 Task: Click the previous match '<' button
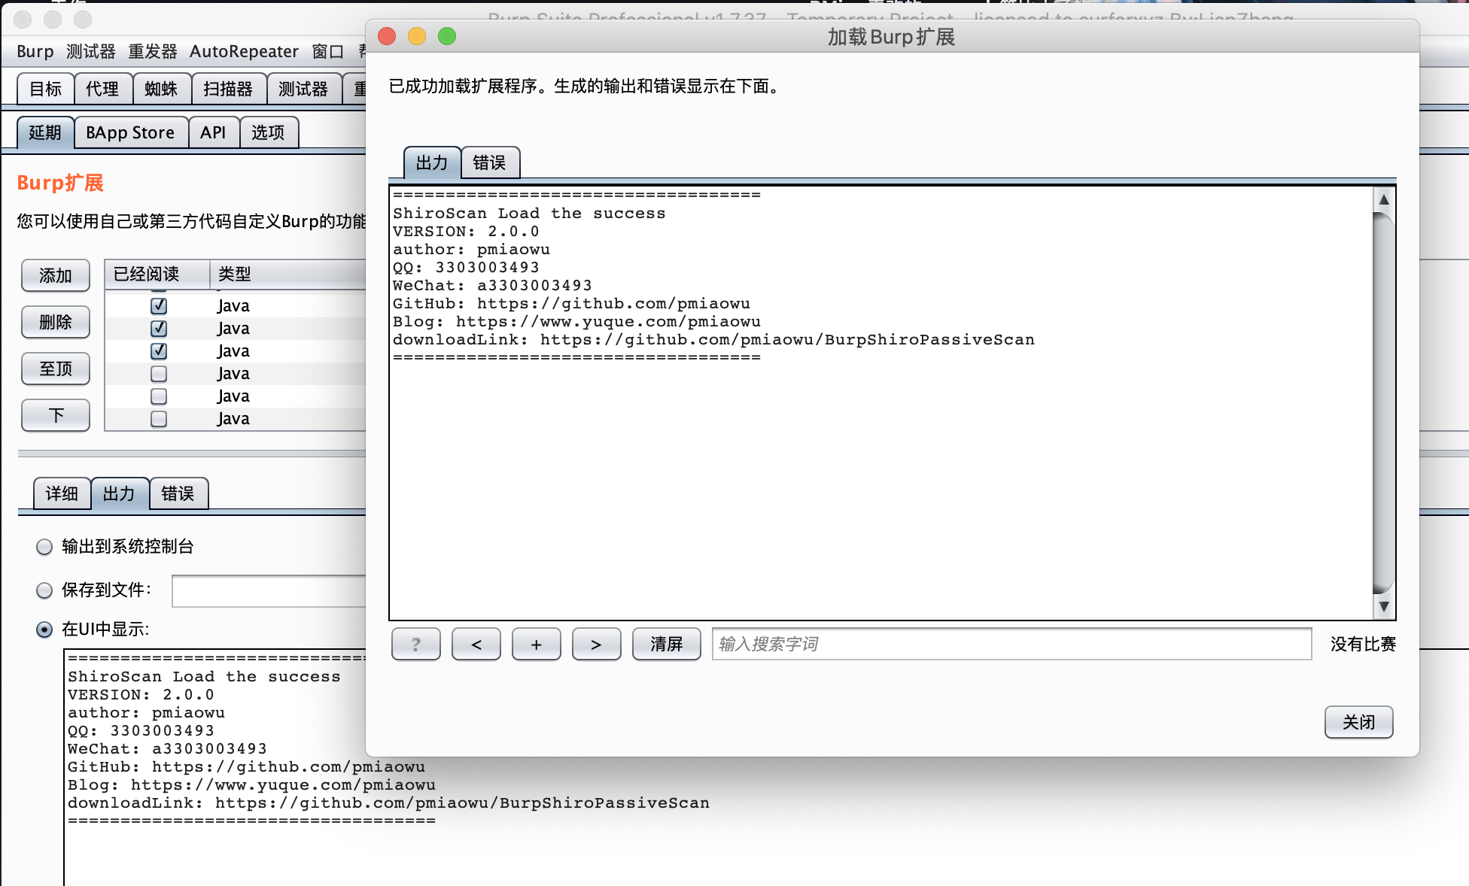point(476,644)
